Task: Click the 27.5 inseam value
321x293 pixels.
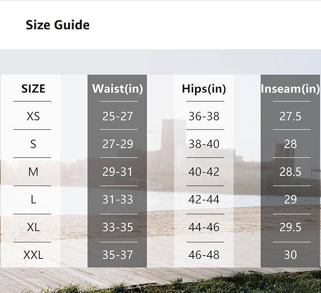Action: pyautogui.click(x=290, y=116)
